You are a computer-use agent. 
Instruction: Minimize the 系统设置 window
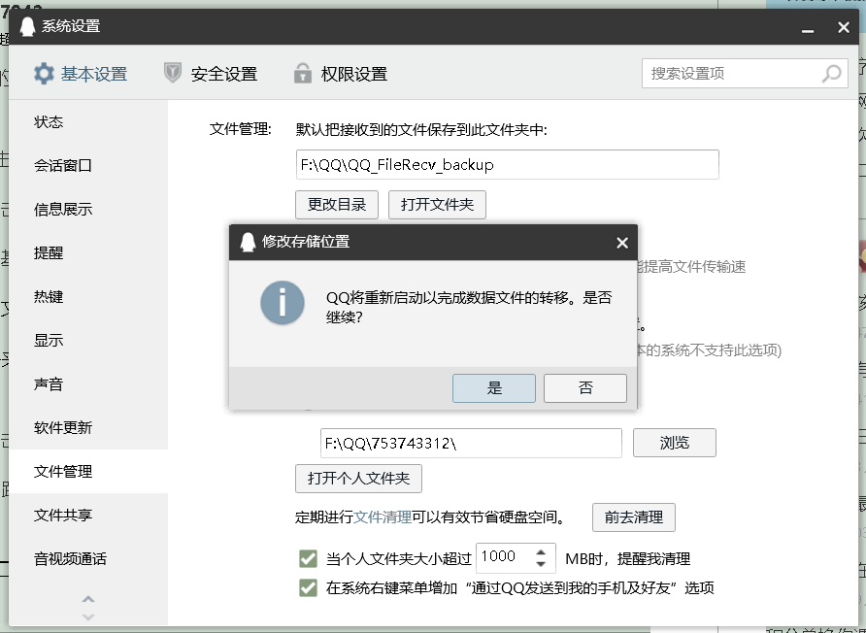click(x=808, y=30)
